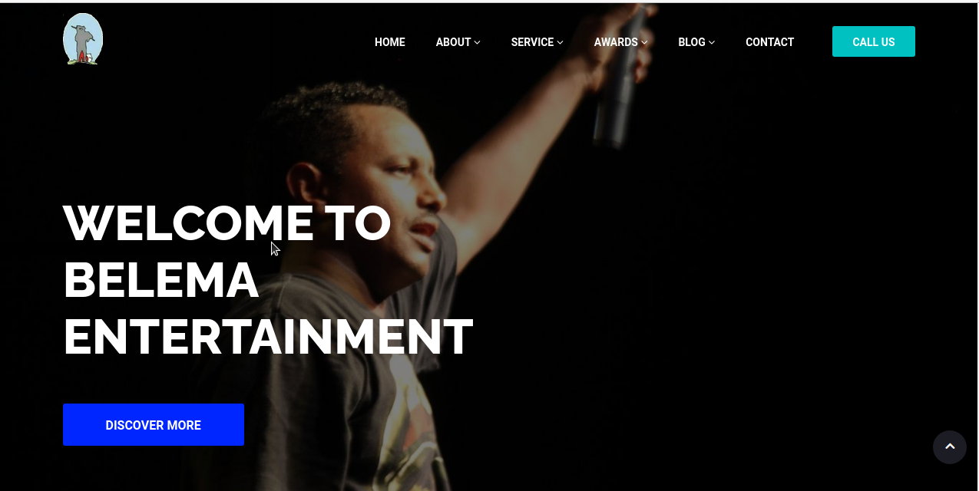979x491 pixels.
Task: Expand the BLOG dropdown chevron
Action: [712, 43]
